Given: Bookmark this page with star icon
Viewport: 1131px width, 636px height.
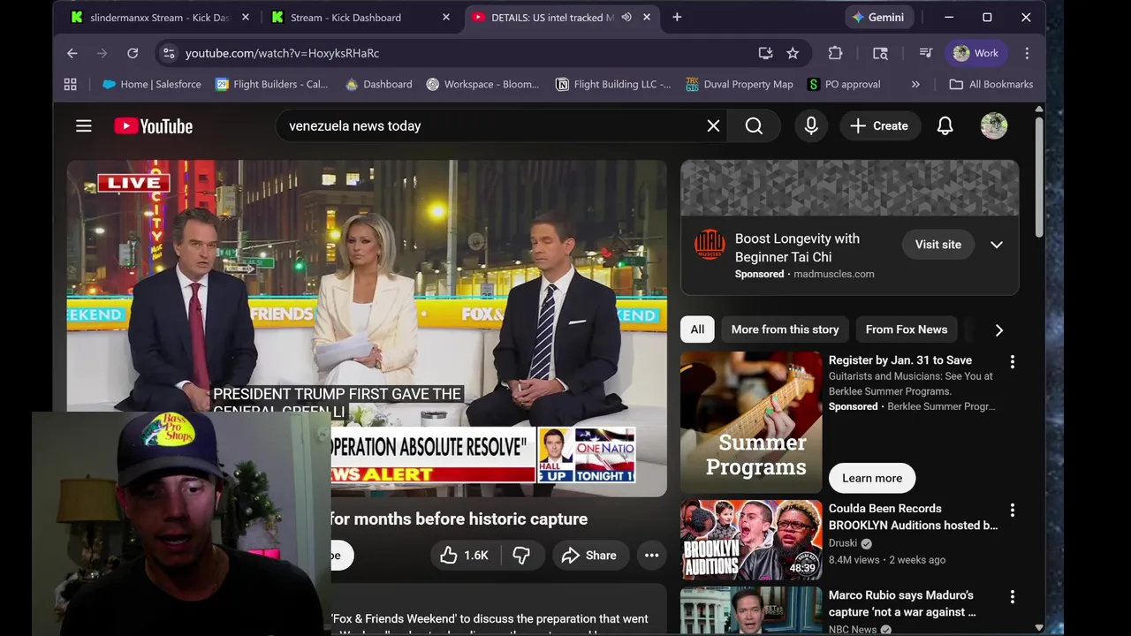Looking at the screenshot, I should pyautogui.click(x=793, y=53).
